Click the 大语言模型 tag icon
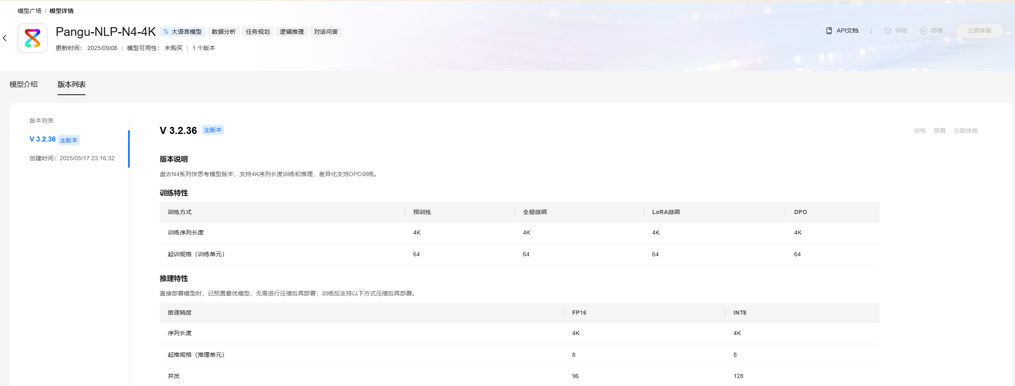The image size is (1015, 386). (166, 32)
